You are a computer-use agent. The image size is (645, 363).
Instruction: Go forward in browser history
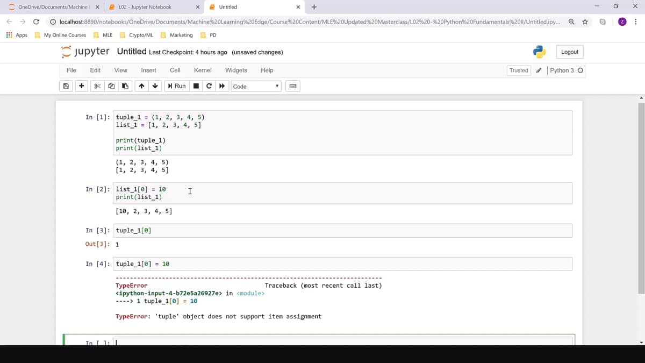pos(23,22)
